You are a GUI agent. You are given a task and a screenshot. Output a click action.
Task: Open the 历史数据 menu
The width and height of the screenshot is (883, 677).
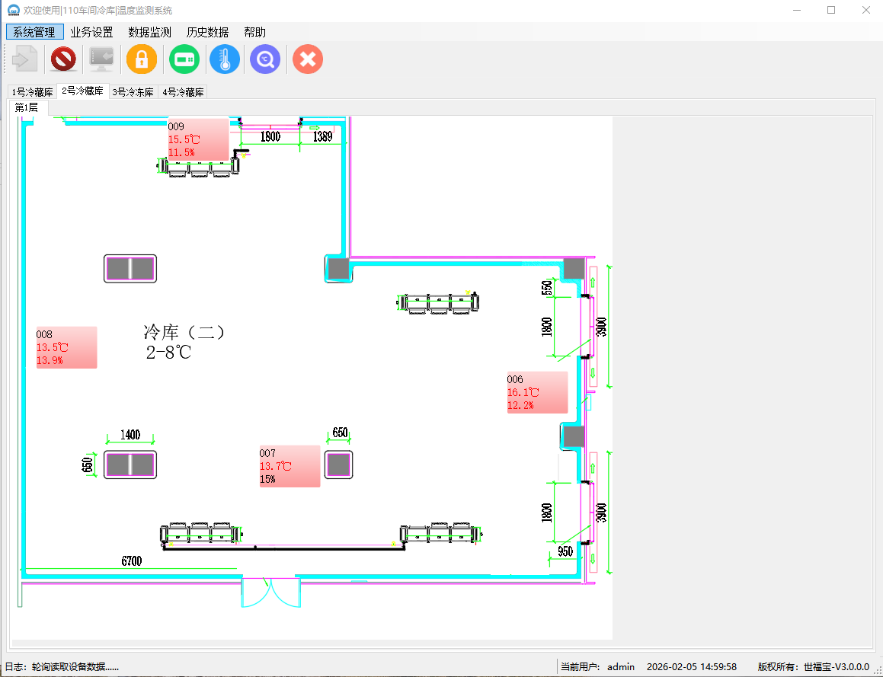[x=207, y=32]
